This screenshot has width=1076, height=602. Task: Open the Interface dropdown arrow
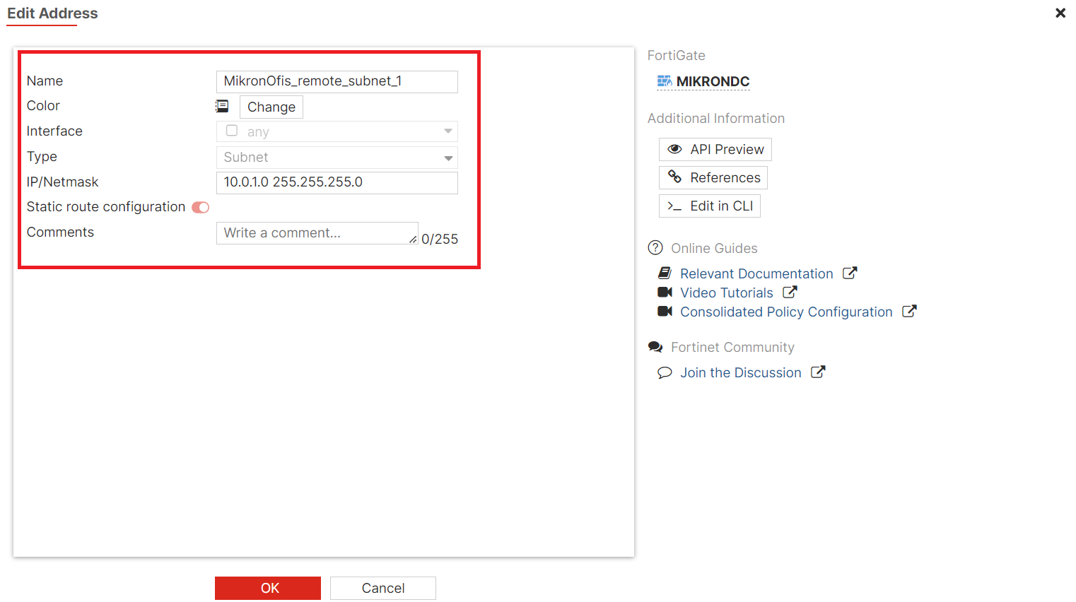pyautogui.click(x=448, y=131)
